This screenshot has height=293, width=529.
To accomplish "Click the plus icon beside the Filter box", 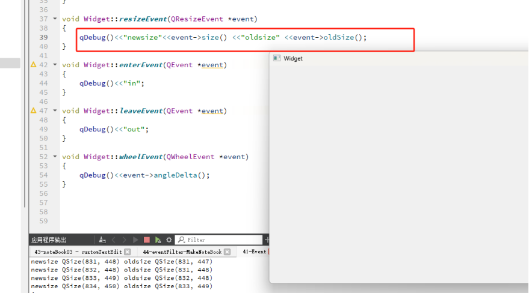I will (x=267, y=240).
